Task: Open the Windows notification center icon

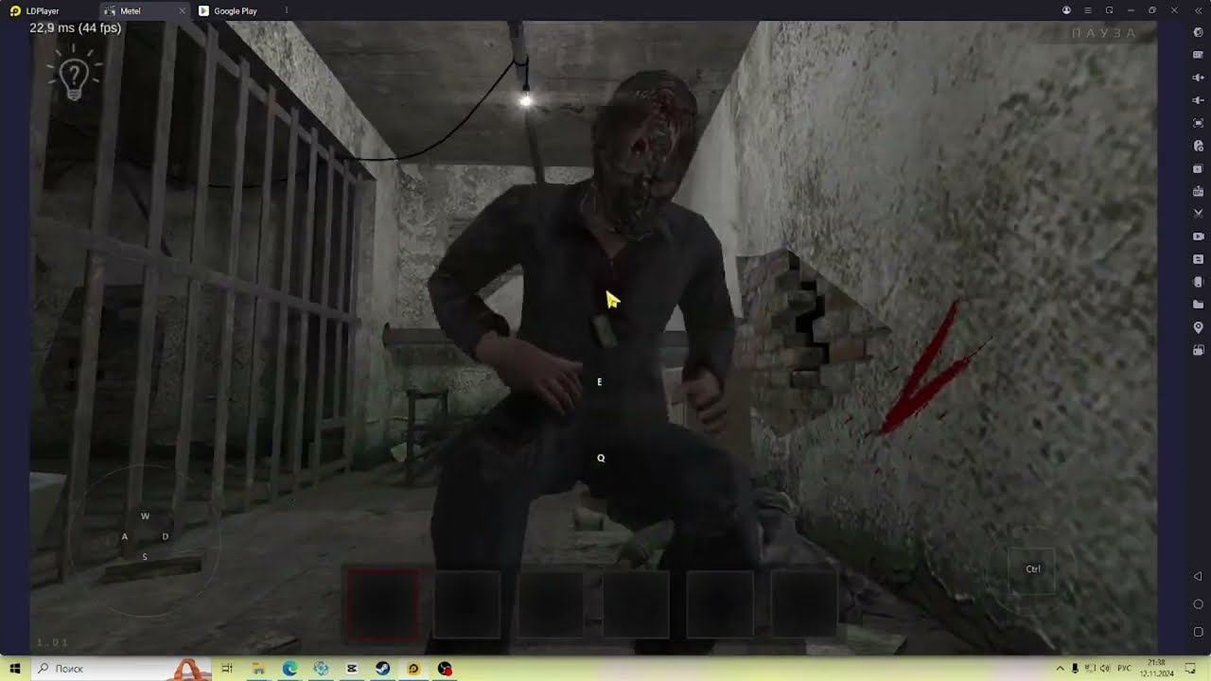Action: (x=1191, y=669)
